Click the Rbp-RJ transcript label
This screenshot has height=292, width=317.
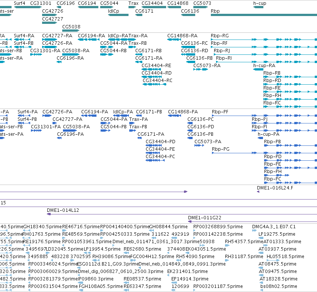pos(222,51)
